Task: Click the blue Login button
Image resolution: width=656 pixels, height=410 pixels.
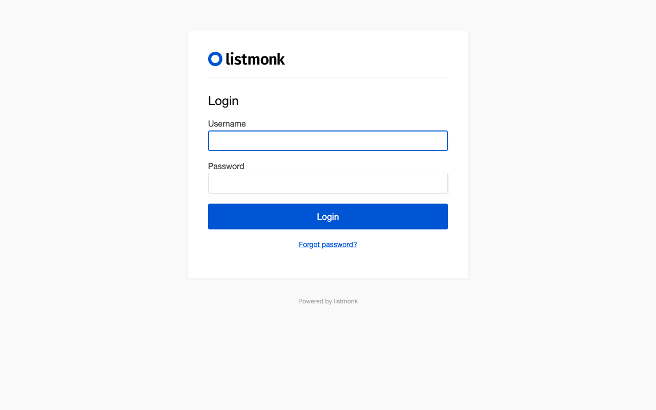Action: pyautogui.click(x=328, y=216)
